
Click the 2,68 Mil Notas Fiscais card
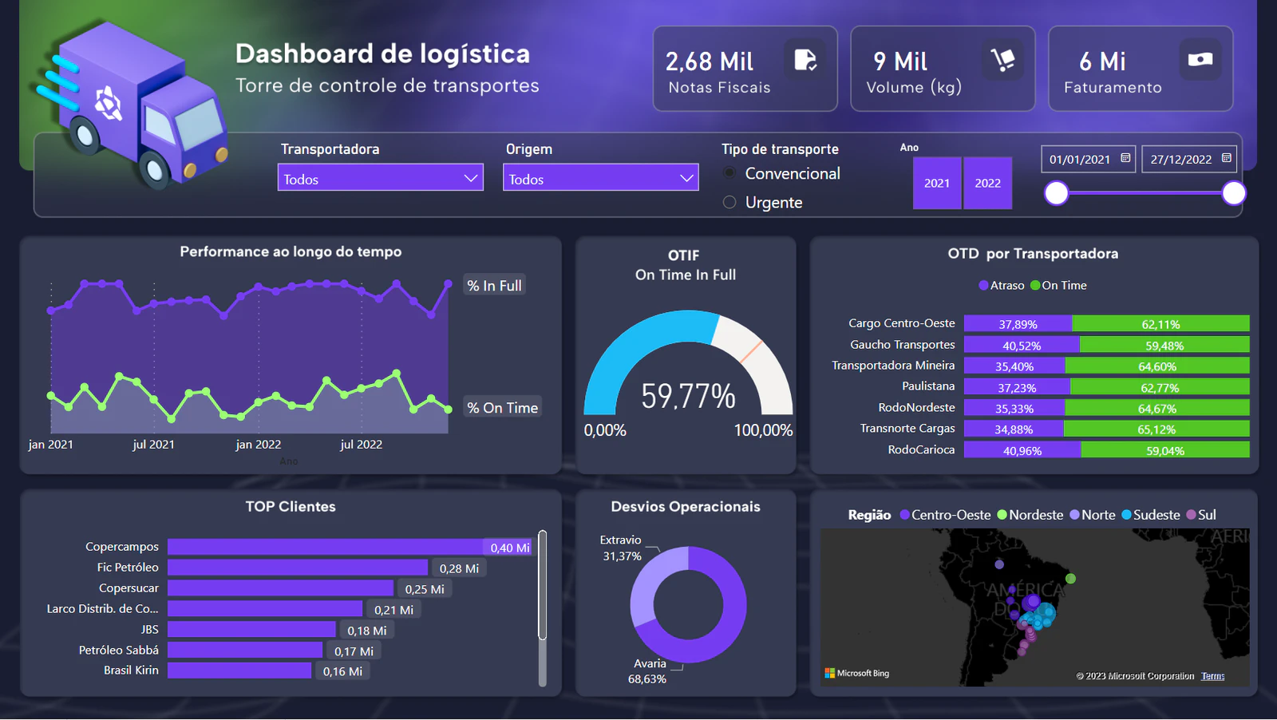point(745,69)
